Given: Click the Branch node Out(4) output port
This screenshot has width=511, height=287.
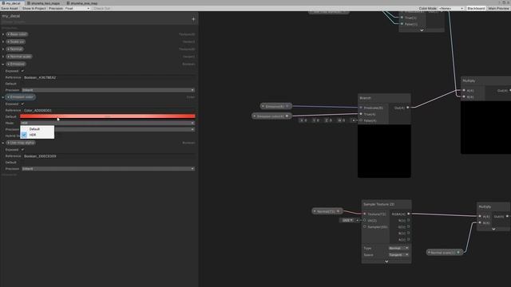Looking at the screenshot, I should 408,108.
